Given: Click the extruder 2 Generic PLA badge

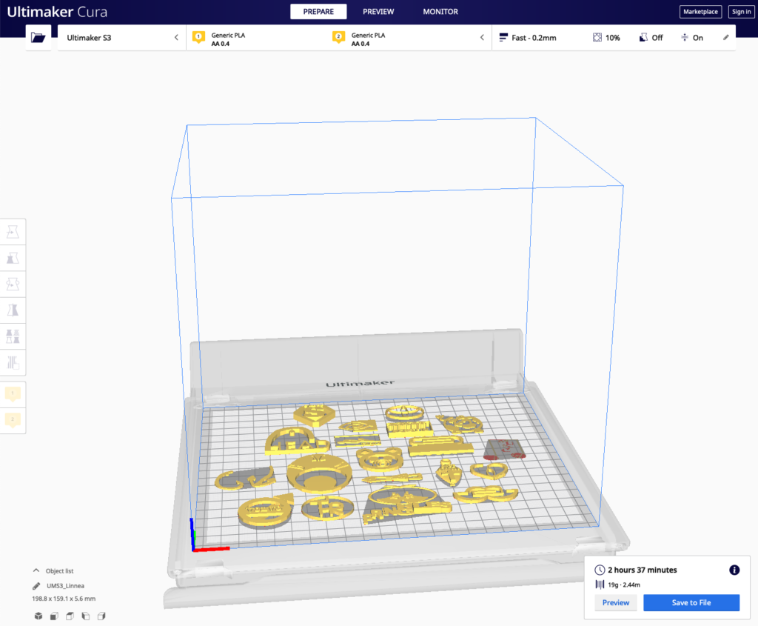Looking at the screenshot, I should tap(338, 37).
